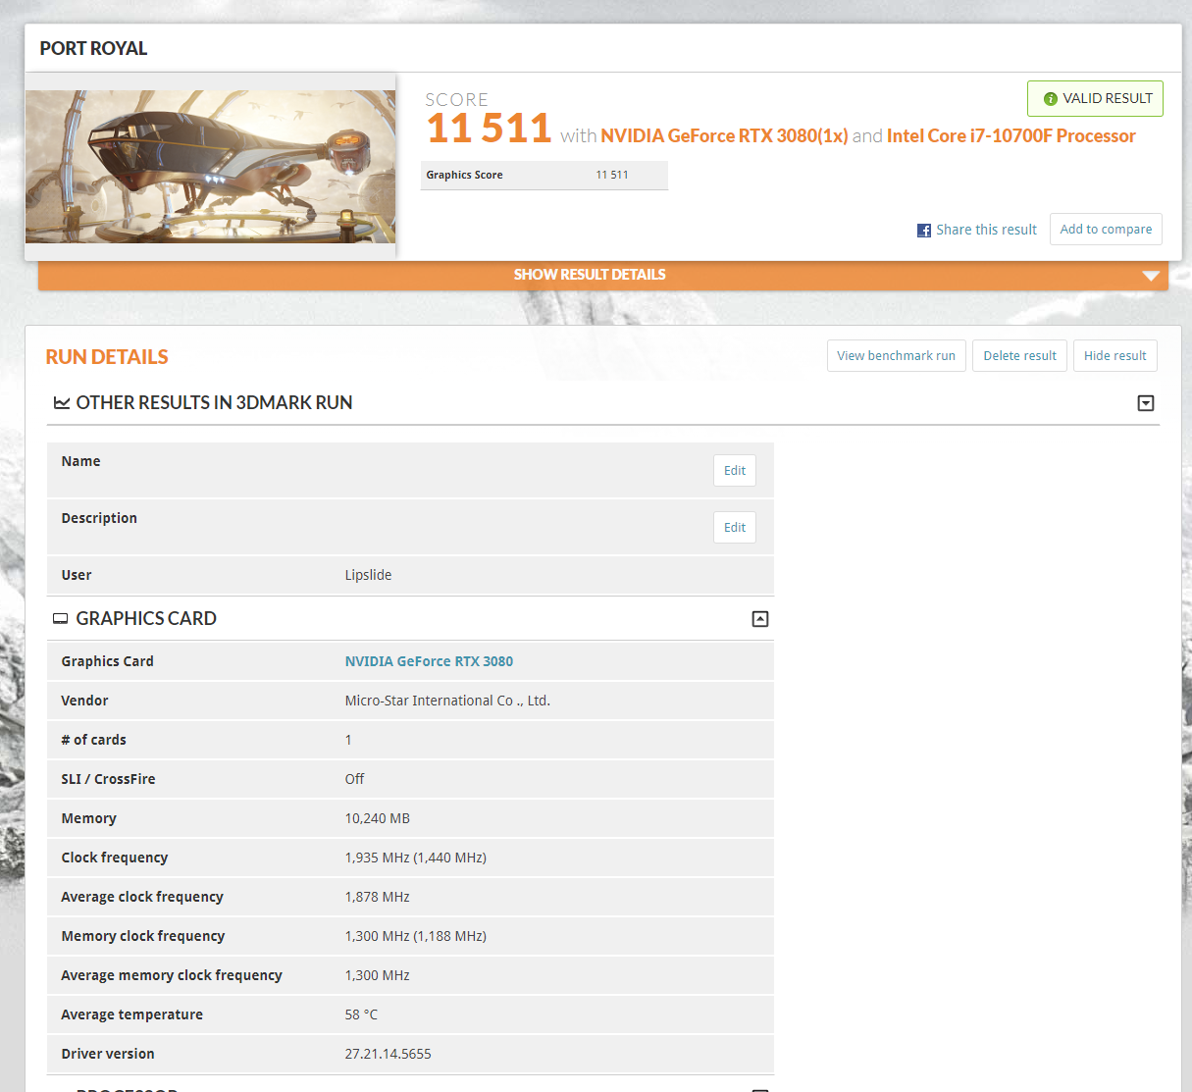Click the green info icon in Valid Result
This screenshot has width=1192, height=1092.
coord(1051,99)
